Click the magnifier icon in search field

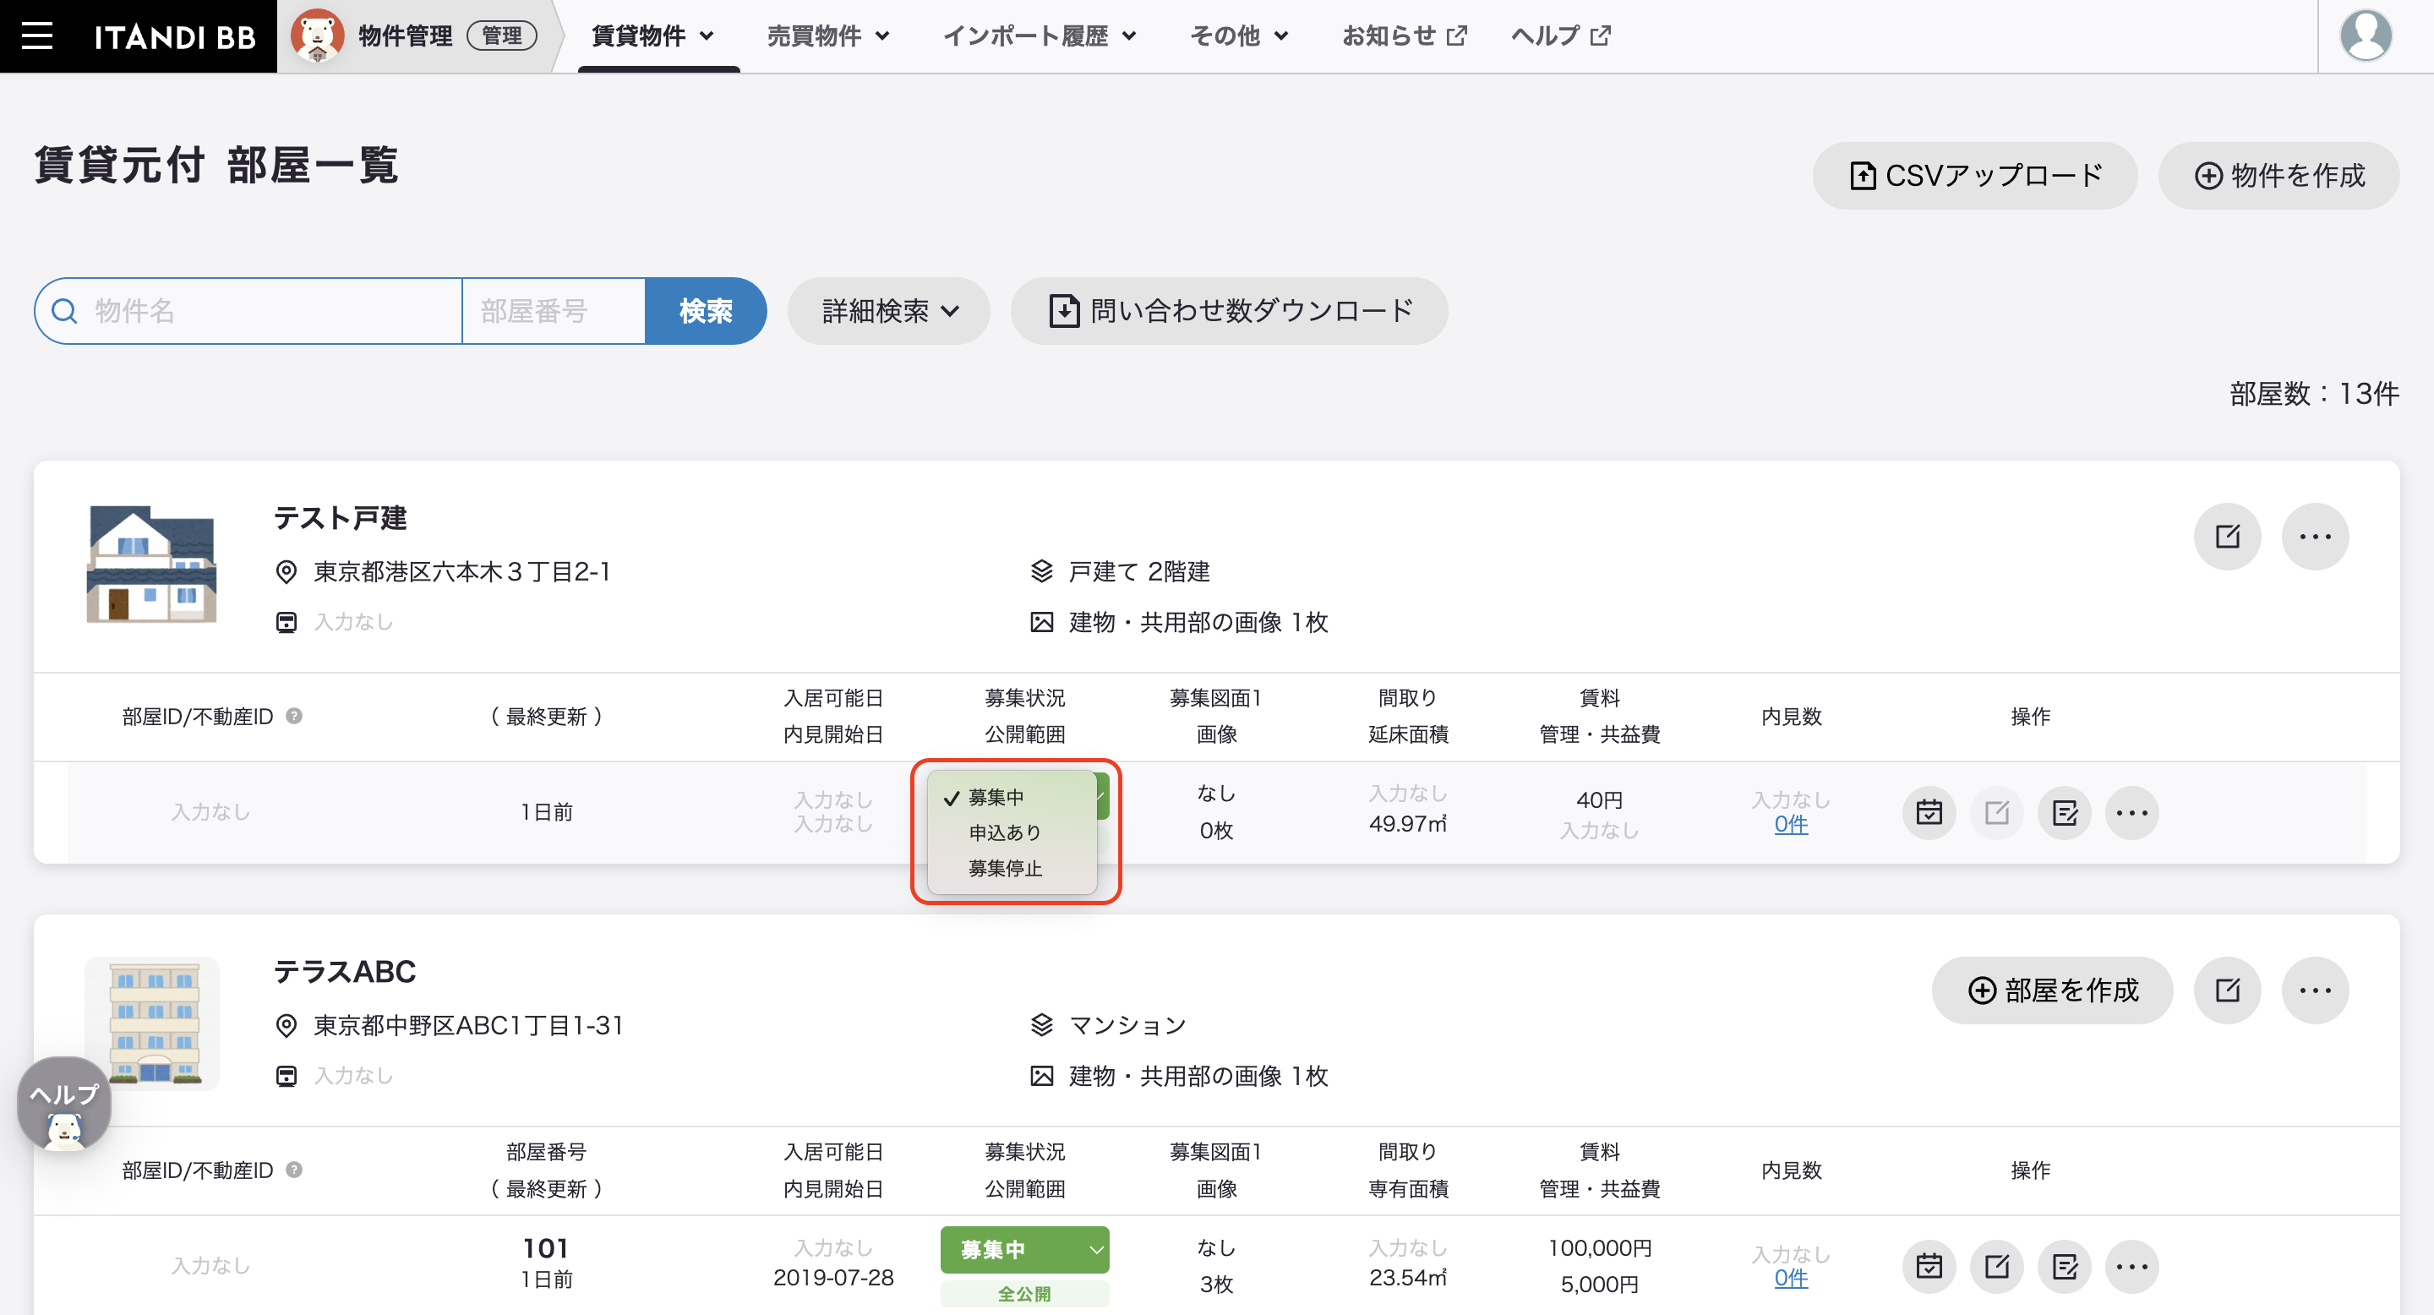[64, 311]
